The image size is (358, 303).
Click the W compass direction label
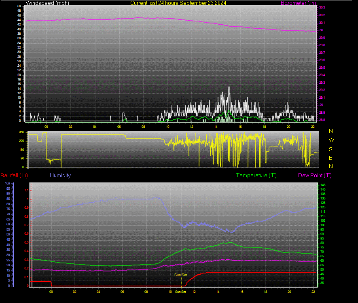click(x=331, y=140)
